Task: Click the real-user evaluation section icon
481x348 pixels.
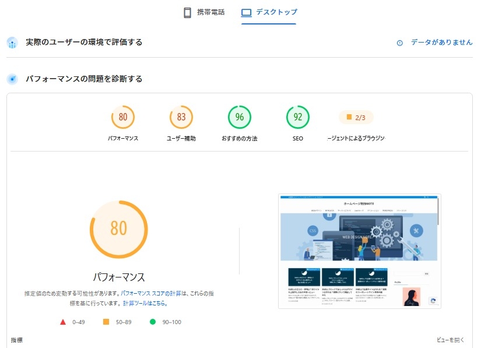Action: click(x=12, y=43)
